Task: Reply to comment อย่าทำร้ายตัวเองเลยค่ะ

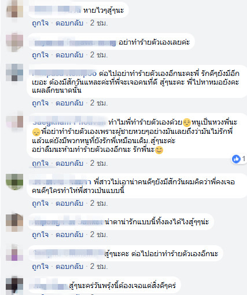Action: [69, 55]
